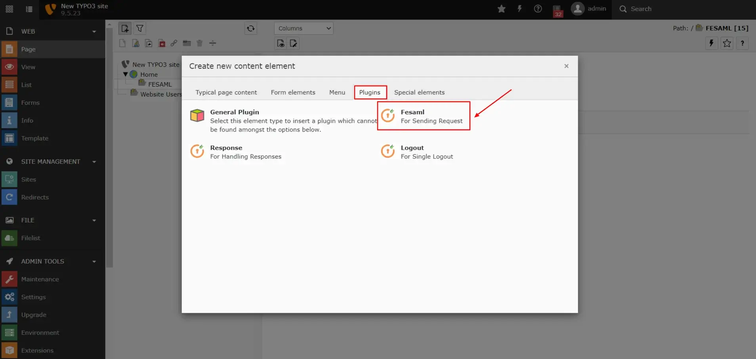Open the Environment module
The width and height of the screenshot is (756, 359).
[53, 332]
